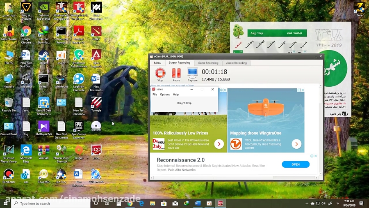
Task: Select the Steam desktop icon
Action: pos(43,57)
